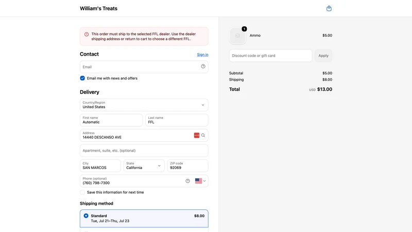This screenshot has height=232, width=412.
Task: Click the Contact heading
Action: click(x=89, y=54)
